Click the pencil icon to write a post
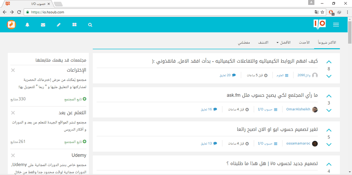The height and width of the screenshot is (175, 352). 59,25
